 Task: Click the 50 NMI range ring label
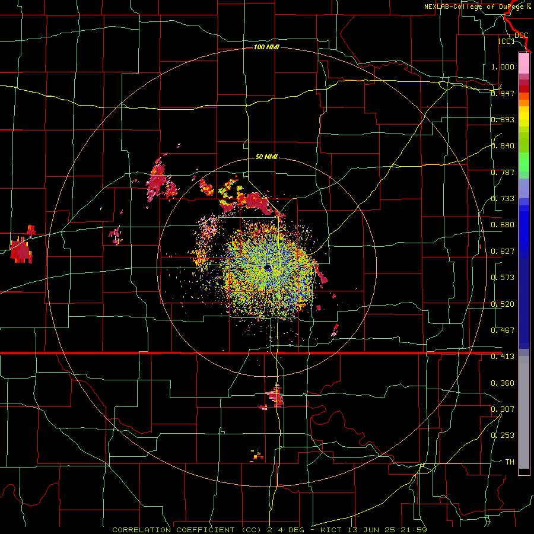[x=266, y=157]
